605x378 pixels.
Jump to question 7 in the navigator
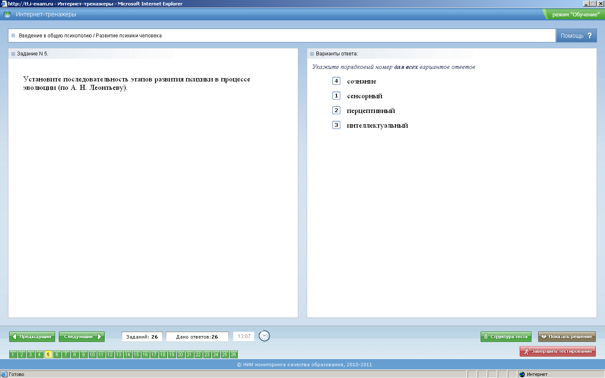[66, 354]
